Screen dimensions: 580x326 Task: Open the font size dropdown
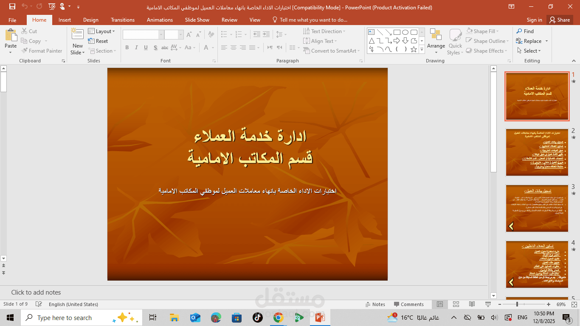tap(181, 35)
